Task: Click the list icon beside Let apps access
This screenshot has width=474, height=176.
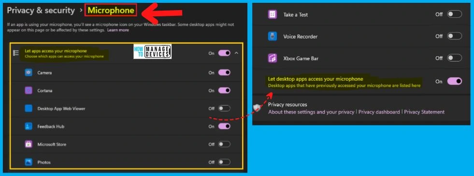Action: pyautogui.click(x=16, y=53)
